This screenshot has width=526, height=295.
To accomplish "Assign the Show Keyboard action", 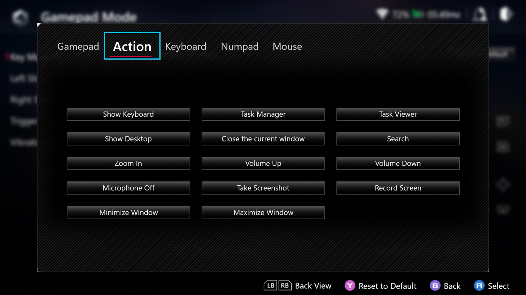I will (x=128, y=114).
